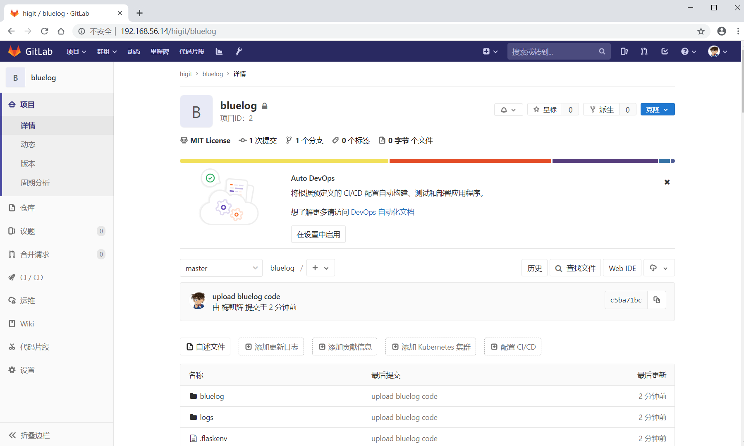Viewport: 744px width, 446px height.
Task: Dismiss the Auto DevOps banner
Action: 667,182
